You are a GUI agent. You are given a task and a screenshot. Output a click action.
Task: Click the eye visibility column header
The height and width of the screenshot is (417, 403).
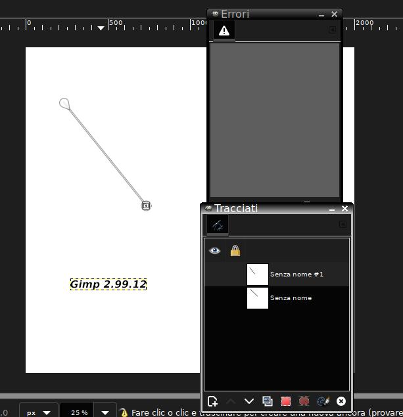point(214,250)
